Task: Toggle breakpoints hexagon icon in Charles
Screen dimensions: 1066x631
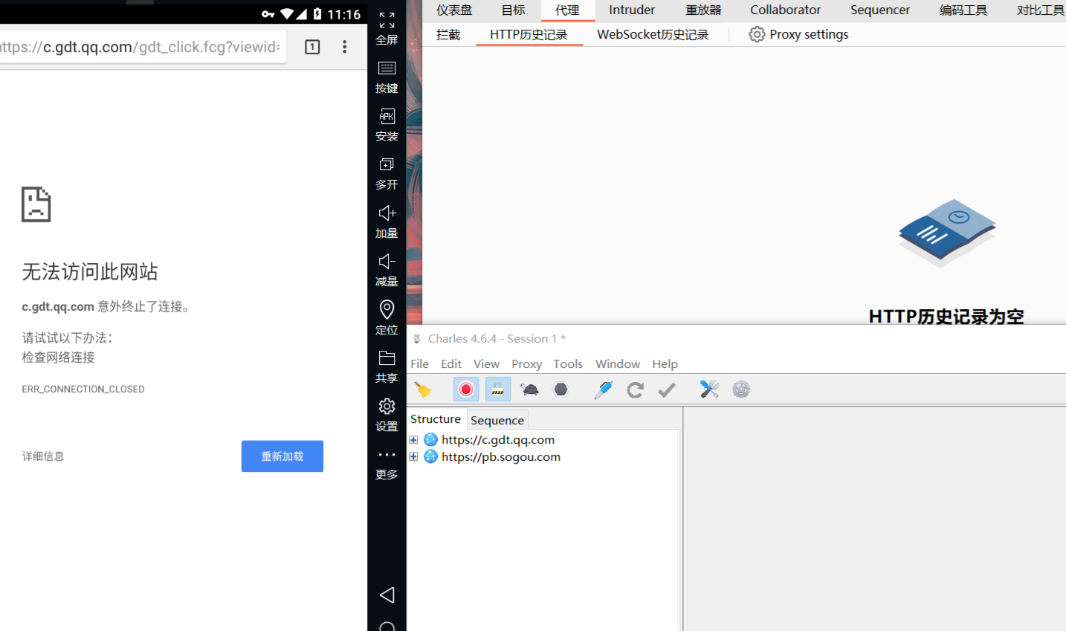Action: click(x=561, y=389)
